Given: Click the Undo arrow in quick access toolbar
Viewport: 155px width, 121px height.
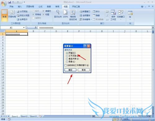Looking at the screenshot, I should pyautogui.click(x=13, y=2).
